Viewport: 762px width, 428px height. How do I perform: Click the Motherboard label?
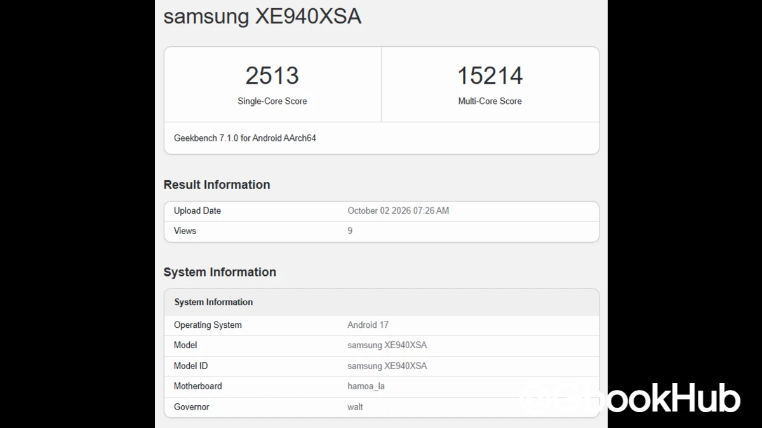[x=197, y=386]
